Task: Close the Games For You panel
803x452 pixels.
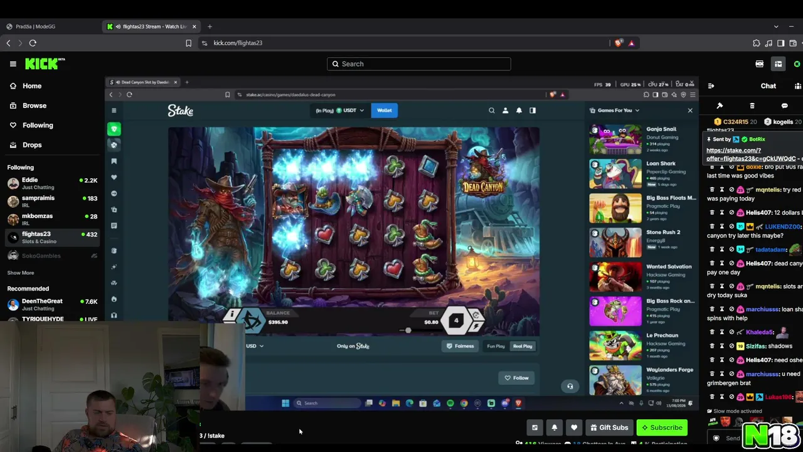Action: tap(690, 110)
